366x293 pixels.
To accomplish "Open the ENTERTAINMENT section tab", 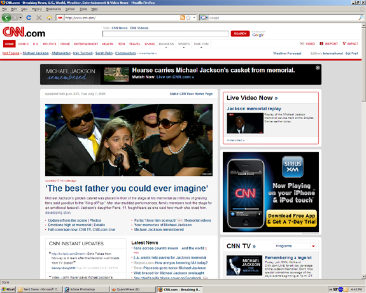I will 86,44.
